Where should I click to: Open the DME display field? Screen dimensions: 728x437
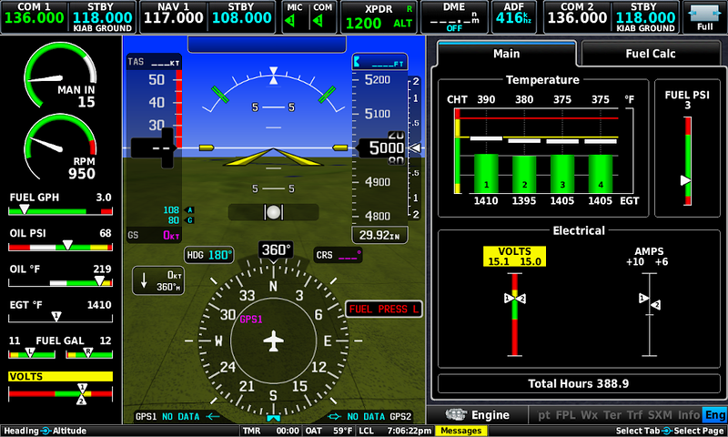click(453, 16)
